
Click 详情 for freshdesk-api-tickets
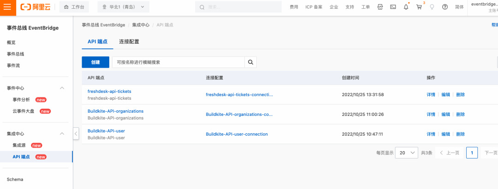click(431, 94)
